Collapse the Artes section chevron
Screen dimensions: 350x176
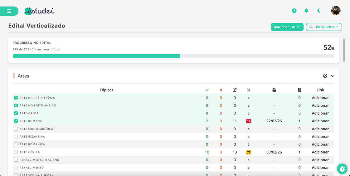pyautogui.click(x=333, y=76)
